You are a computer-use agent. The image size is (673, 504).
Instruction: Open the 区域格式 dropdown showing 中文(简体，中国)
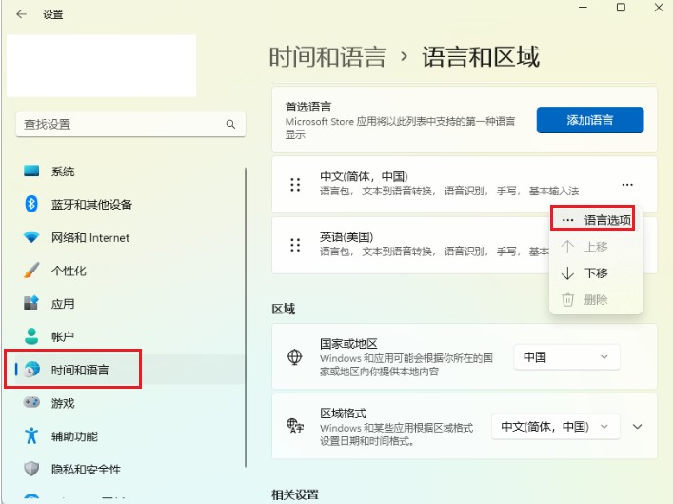[555, 427]
